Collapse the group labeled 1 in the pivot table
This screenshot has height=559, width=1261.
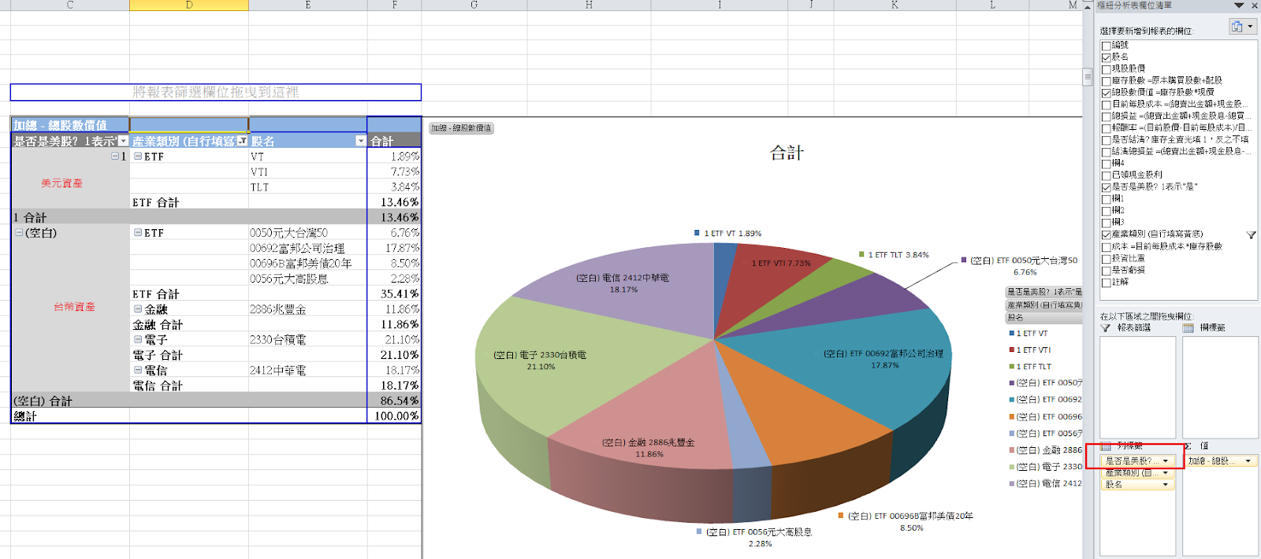tap(115, 157)
